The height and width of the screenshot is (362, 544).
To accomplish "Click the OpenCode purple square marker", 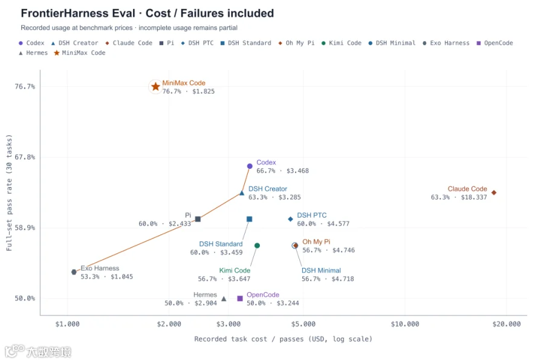I will (240, 298).
